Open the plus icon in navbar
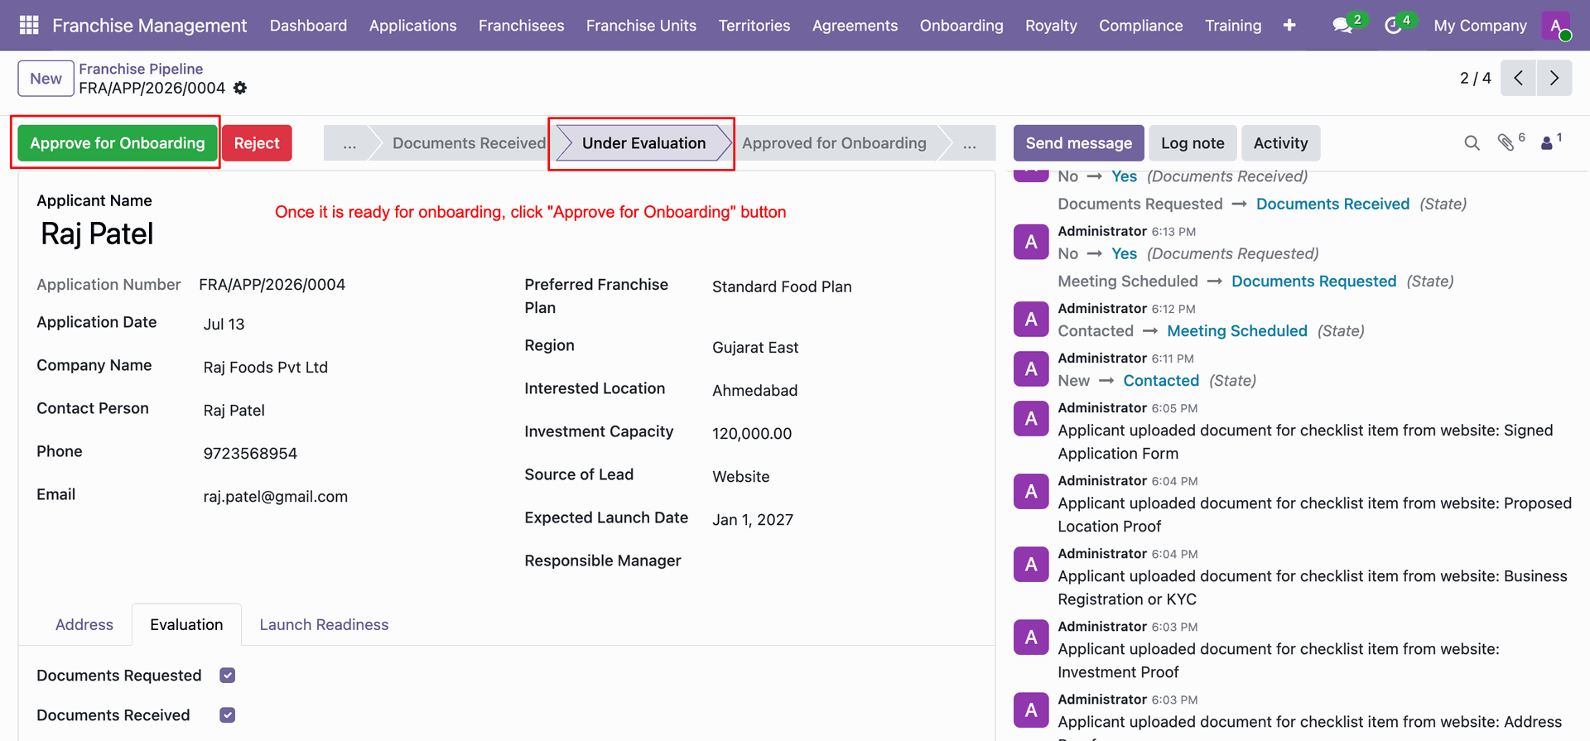This screenshot has width=1590, height=741. point(1289,25)
